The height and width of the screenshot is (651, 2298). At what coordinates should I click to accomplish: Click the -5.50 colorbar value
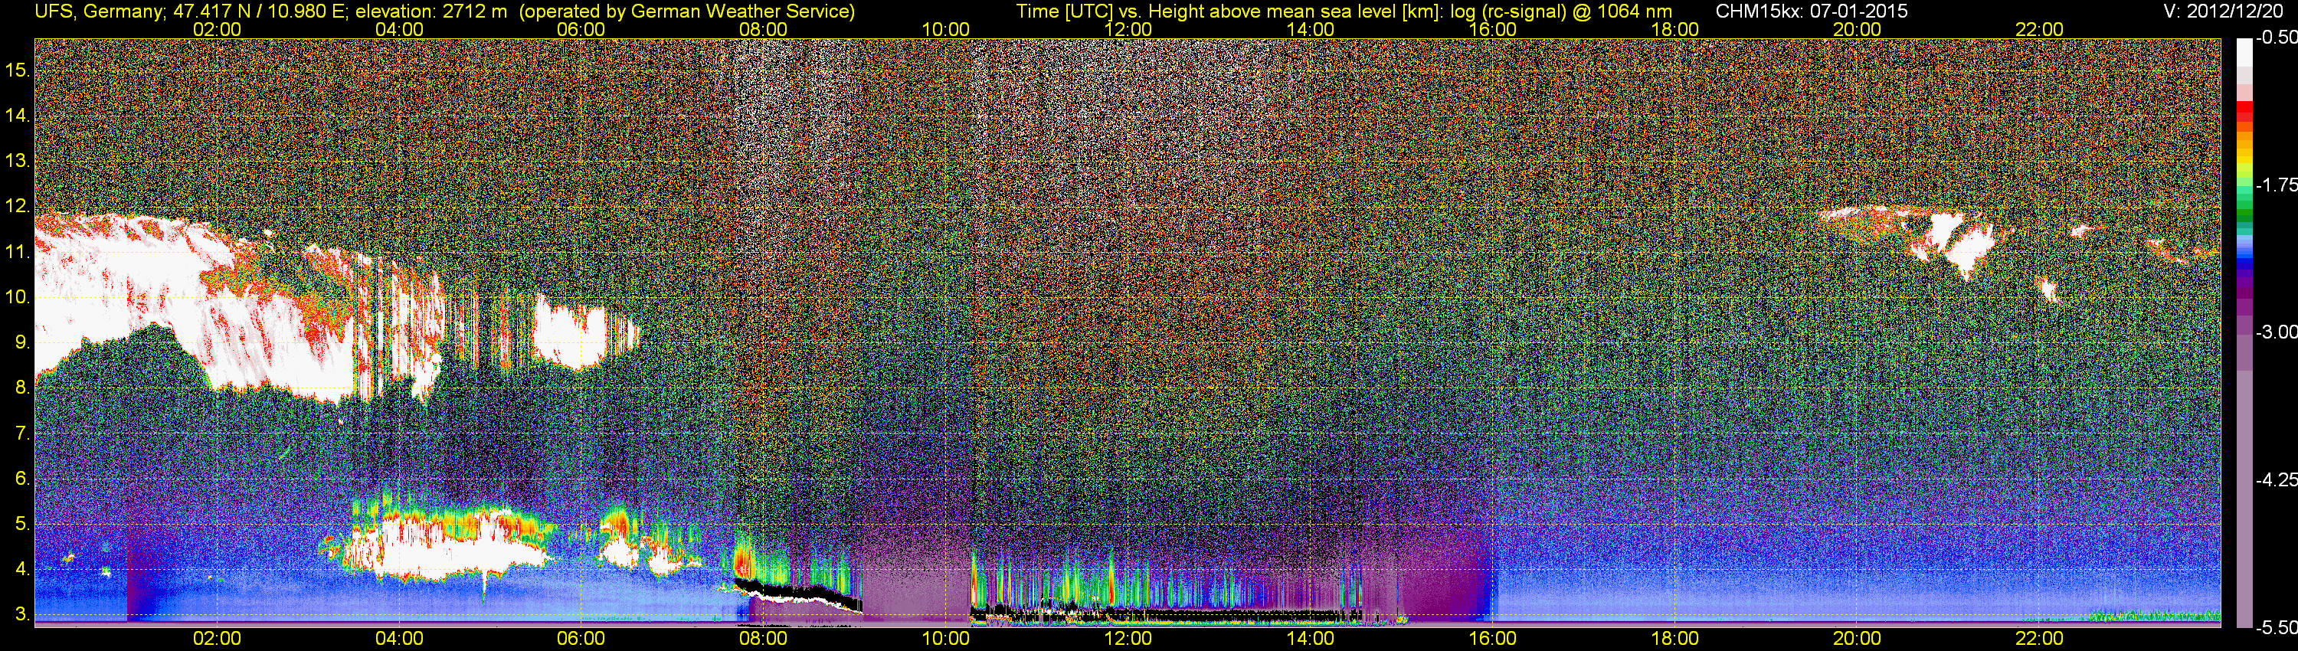click(x=2276, y=627)
